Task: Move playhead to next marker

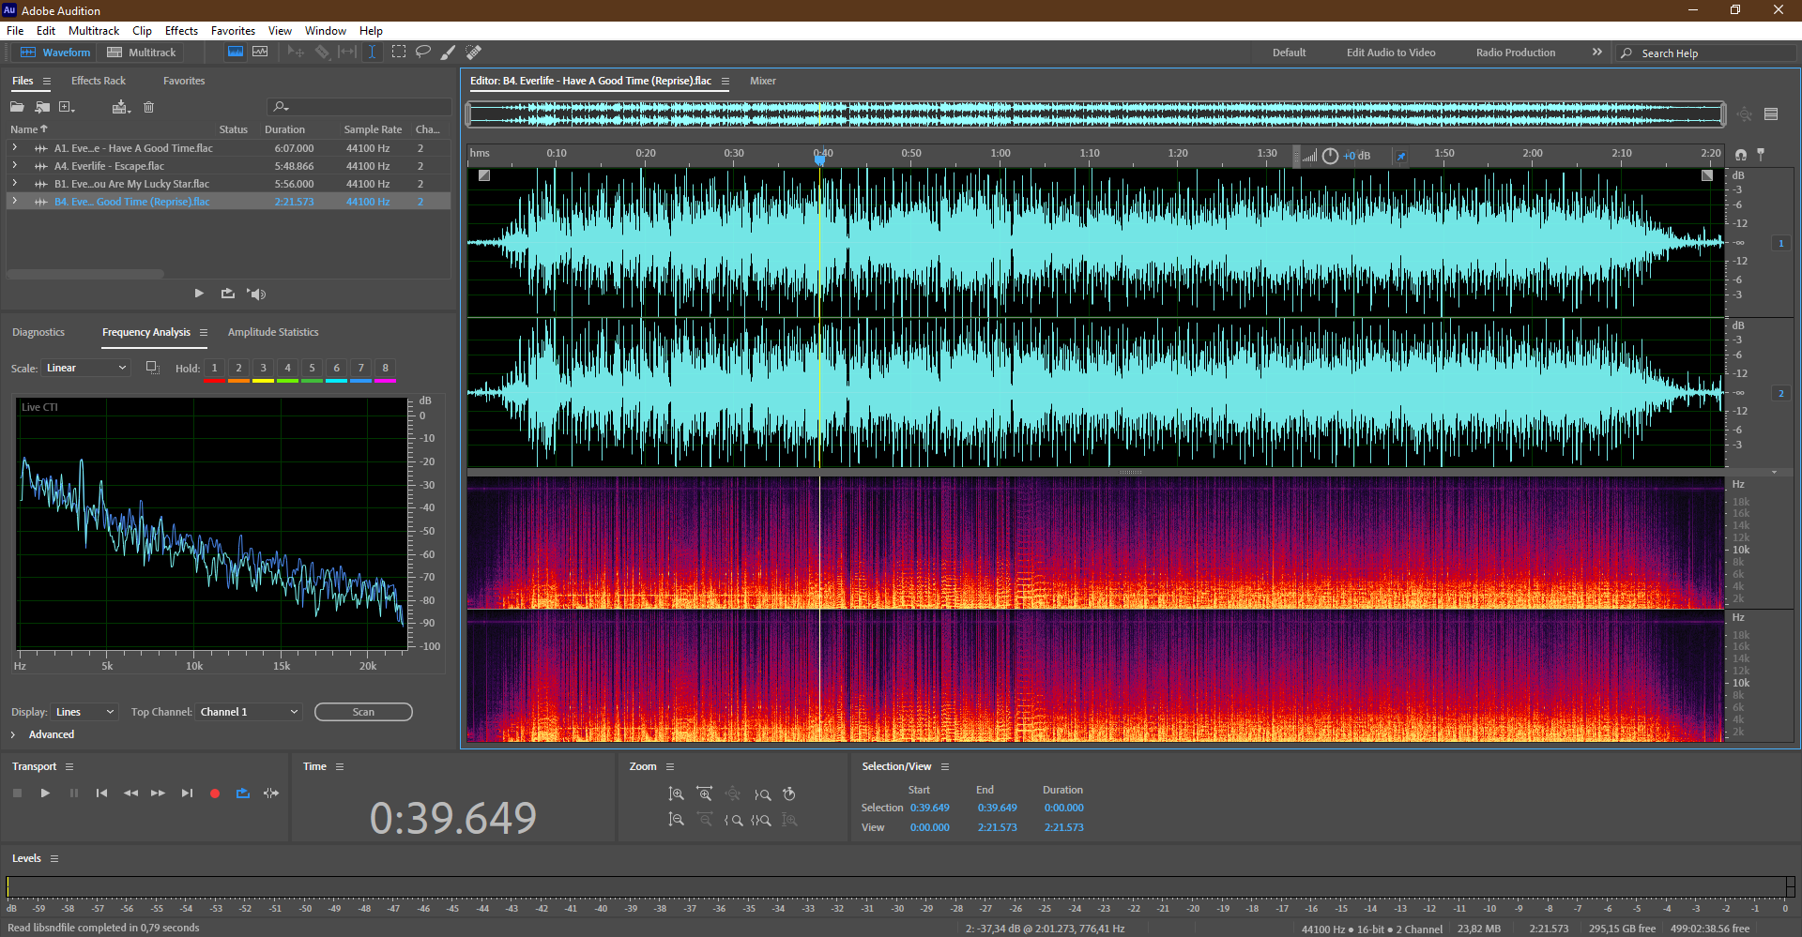Action: (x=187, y=793)
